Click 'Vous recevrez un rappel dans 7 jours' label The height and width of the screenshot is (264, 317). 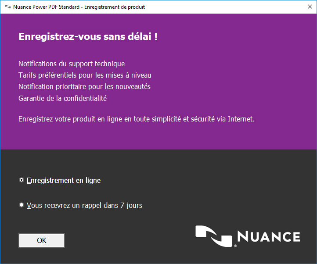(84, 205)
